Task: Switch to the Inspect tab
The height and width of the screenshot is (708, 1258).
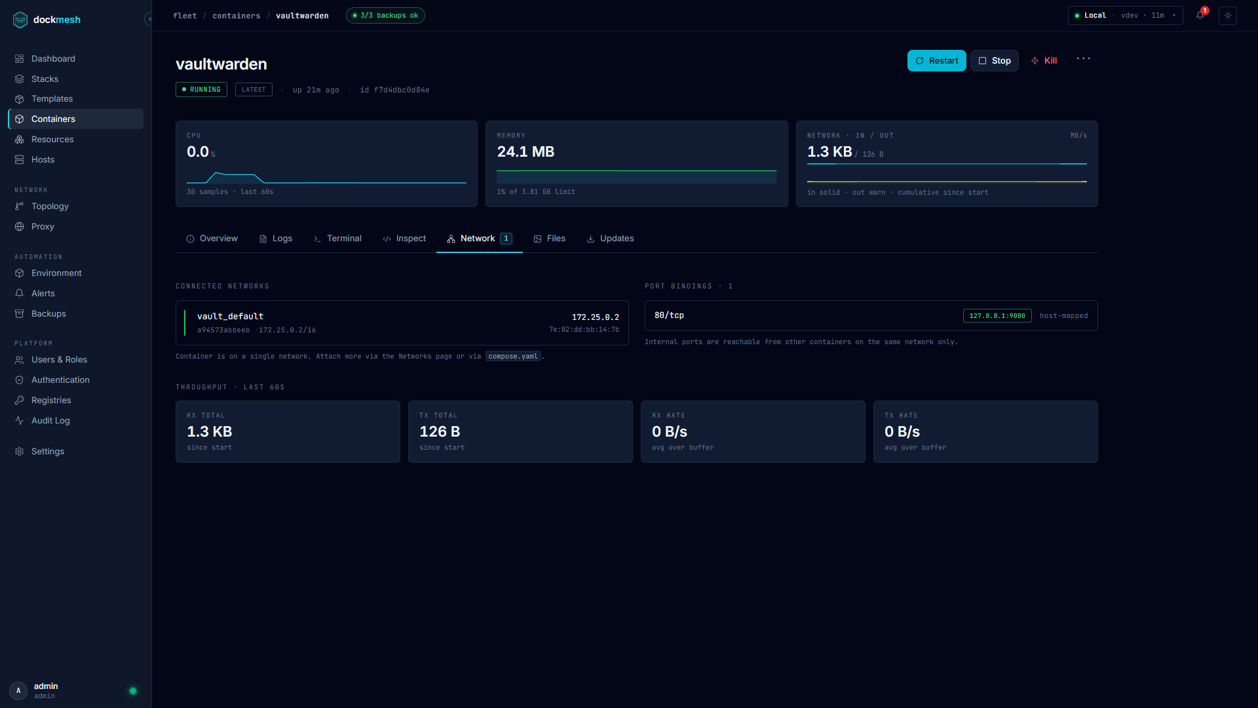Action: [404, 239]
